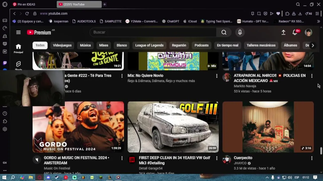Start voice search with microphone
Viewport: 323px width, 181px height.
click(240, 32)
